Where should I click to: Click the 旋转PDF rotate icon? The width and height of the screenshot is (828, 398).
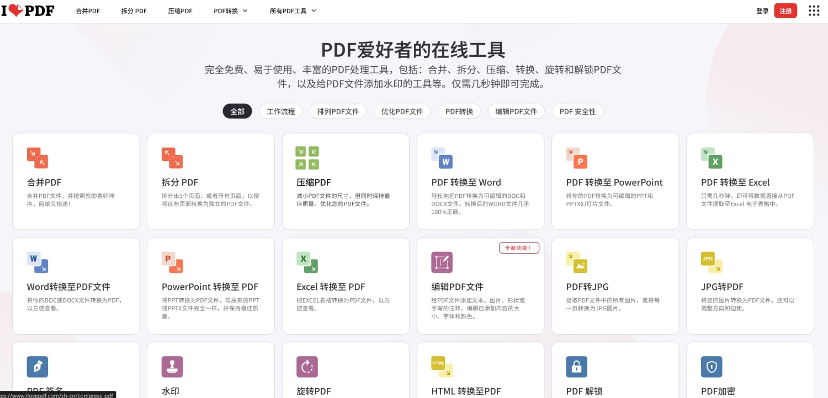tap(307, 367)
